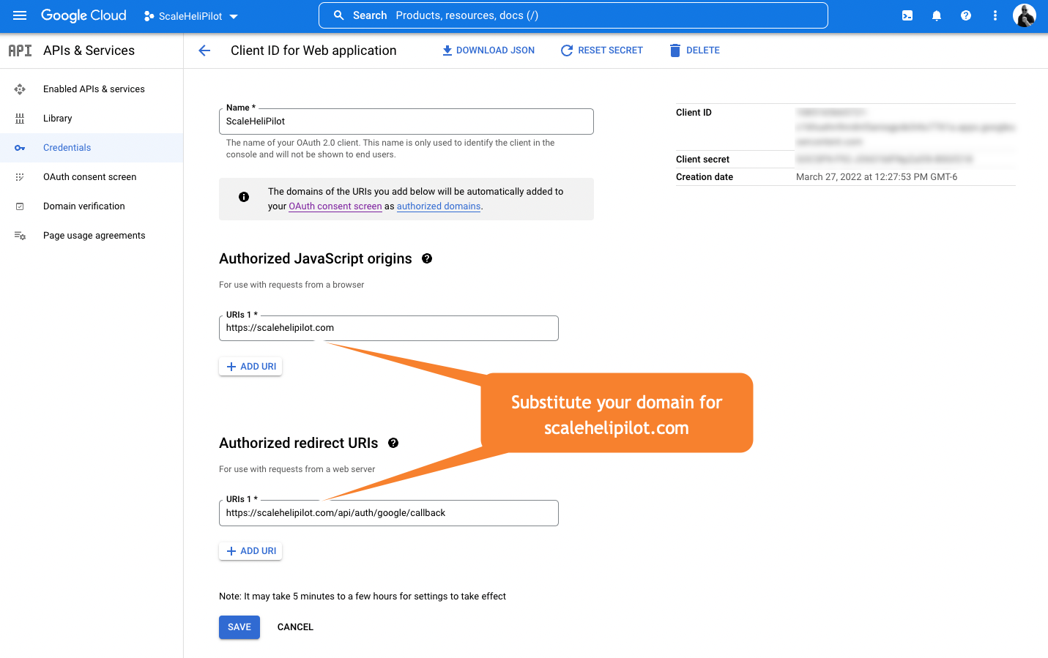Follow the authorized domains link
1048x658 pixels.
[439, 206]
